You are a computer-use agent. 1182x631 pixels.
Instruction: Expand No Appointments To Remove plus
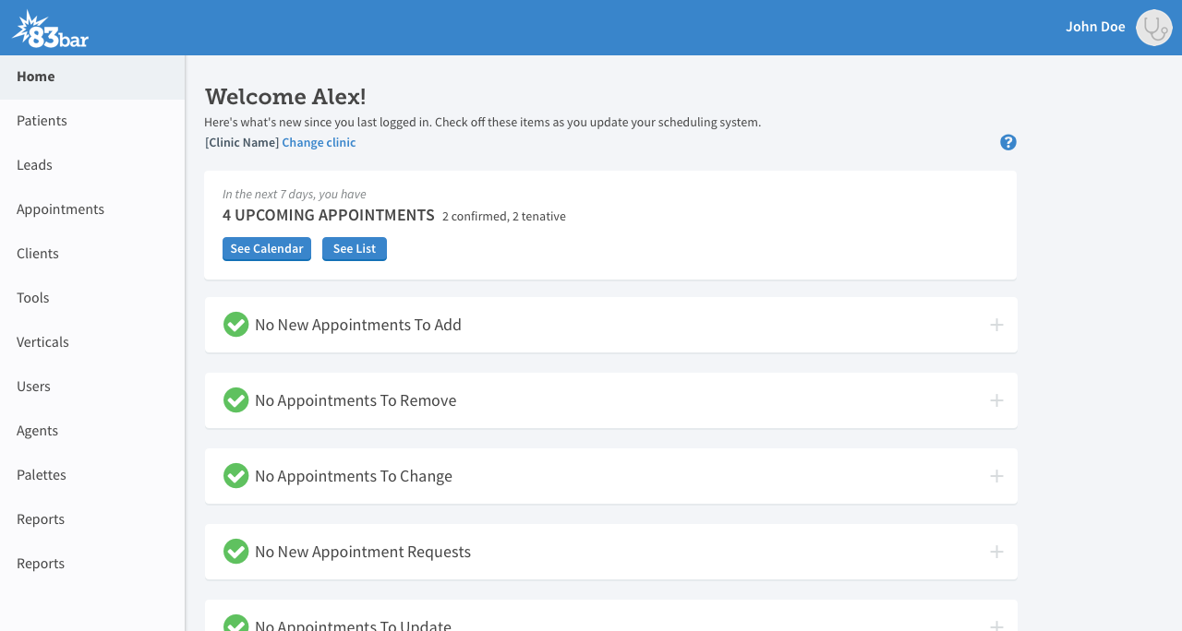[x=996, y=400]
